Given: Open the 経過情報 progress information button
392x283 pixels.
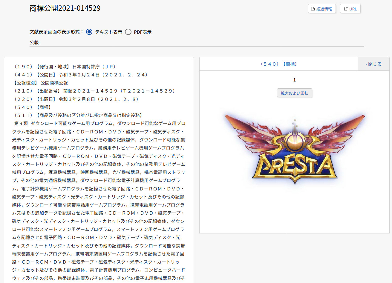Looking at the screenshot, I should (x=322, y=9).
